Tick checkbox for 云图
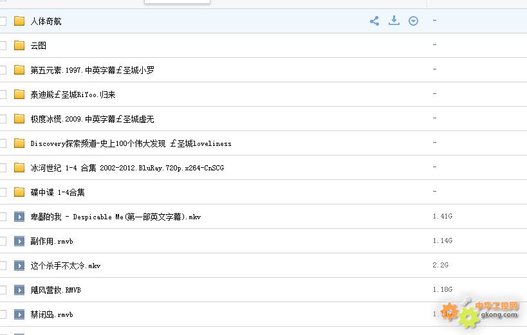Viewport: 527px width, 335px height. coord(3,46)
